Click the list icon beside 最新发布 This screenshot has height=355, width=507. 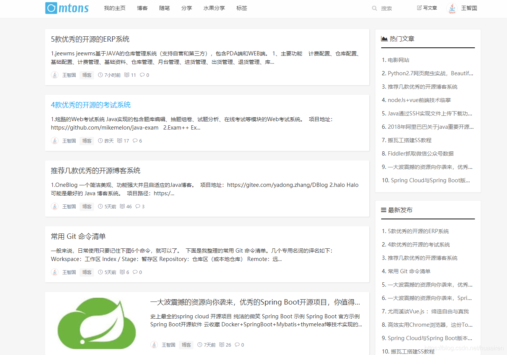384,209
